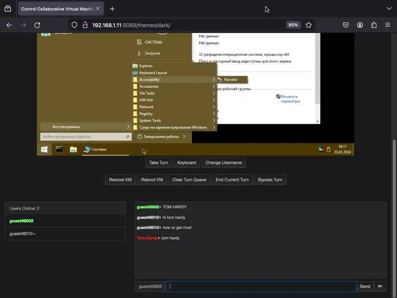Open the guest46010 user dropdown
This screenshot has width=397, height=298.
coord(22,234)
